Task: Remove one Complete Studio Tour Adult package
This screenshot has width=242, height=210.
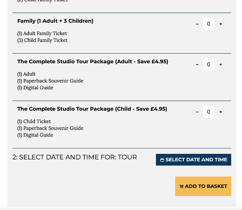Action: point(197,64)
